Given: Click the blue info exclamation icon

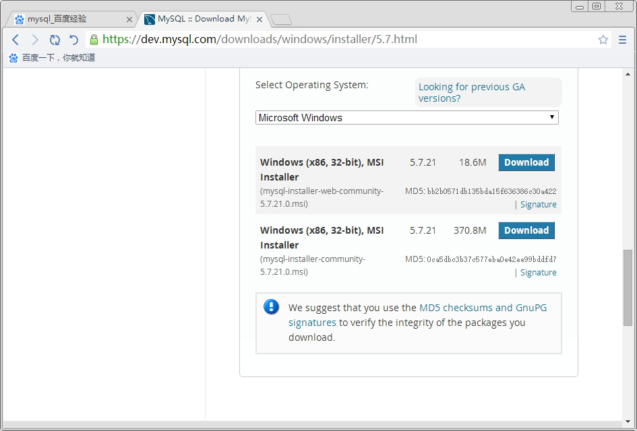Looking at the screenshot, I should [271, 307].
